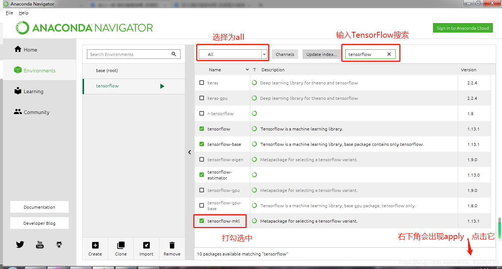
Task: Remove the selected environment
Action: 172,249
